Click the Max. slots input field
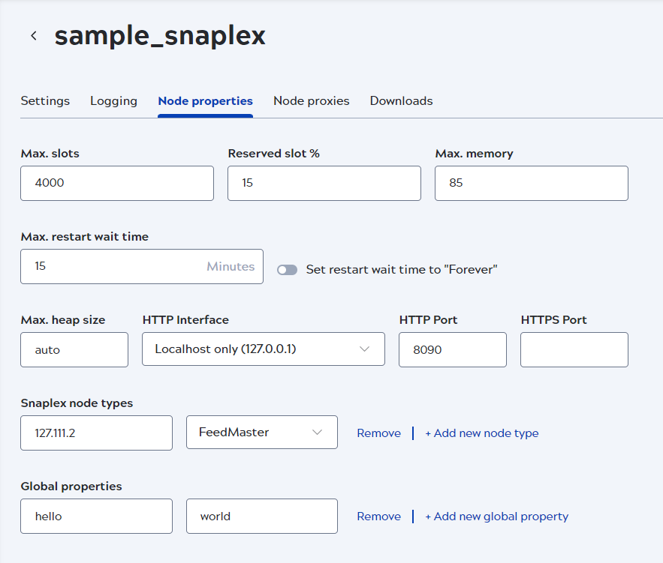 coord(117,183)
